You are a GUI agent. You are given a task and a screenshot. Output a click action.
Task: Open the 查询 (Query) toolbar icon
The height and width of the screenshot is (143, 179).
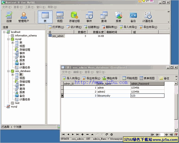[x=104, y=17]
